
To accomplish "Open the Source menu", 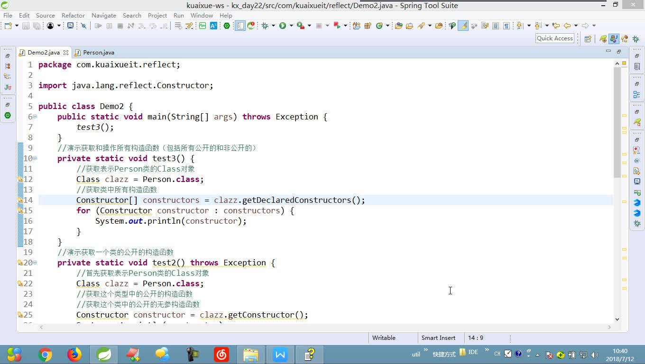I will (x=46, y=15).
